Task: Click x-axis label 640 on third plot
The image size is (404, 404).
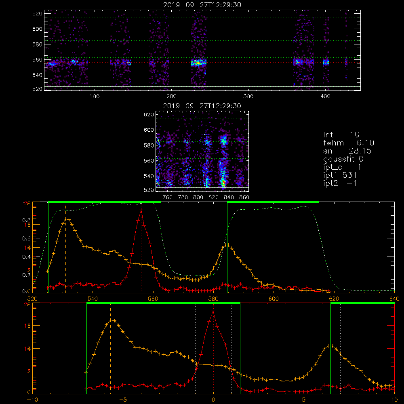Action: click(x=394, y=299)
